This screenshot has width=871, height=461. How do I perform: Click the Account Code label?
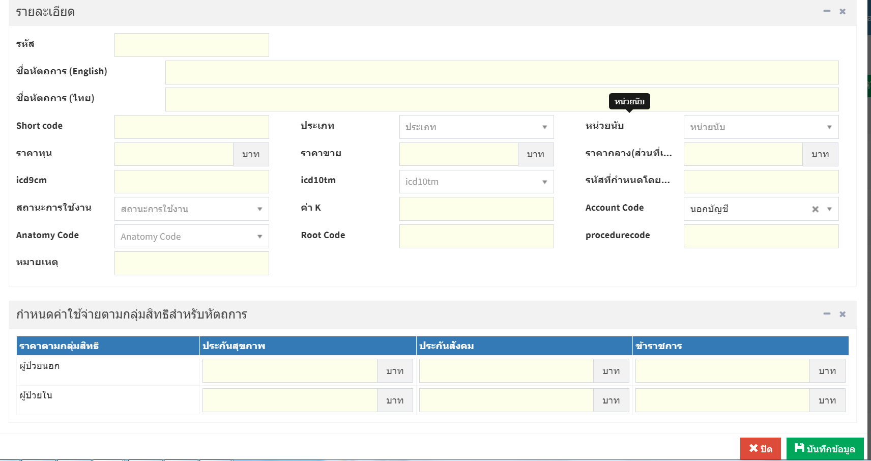615,208
